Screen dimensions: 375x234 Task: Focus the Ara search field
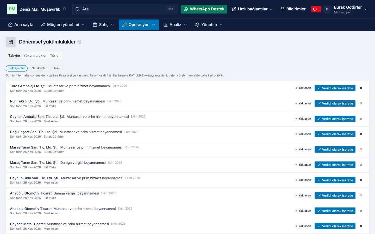point(125,9)
